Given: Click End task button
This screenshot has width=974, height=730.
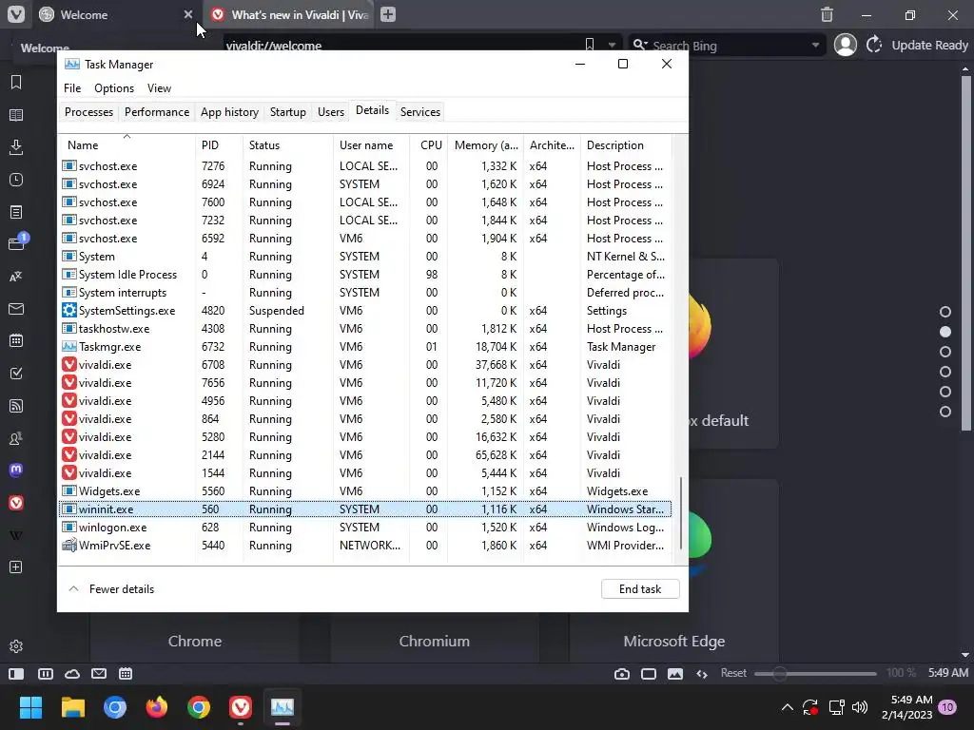Looking at the screenshot, I should [640, 589].
